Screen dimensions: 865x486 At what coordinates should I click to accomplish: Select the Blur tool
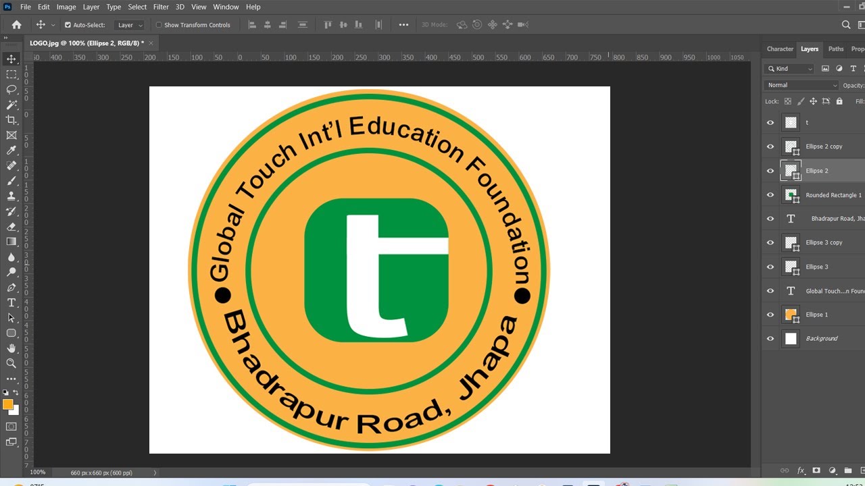coord(11,257)
